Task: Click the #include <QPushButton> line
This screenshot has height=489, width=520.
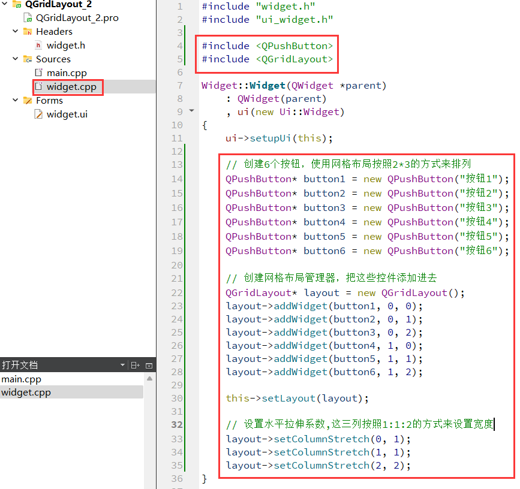Action: (x=267, y=46)
